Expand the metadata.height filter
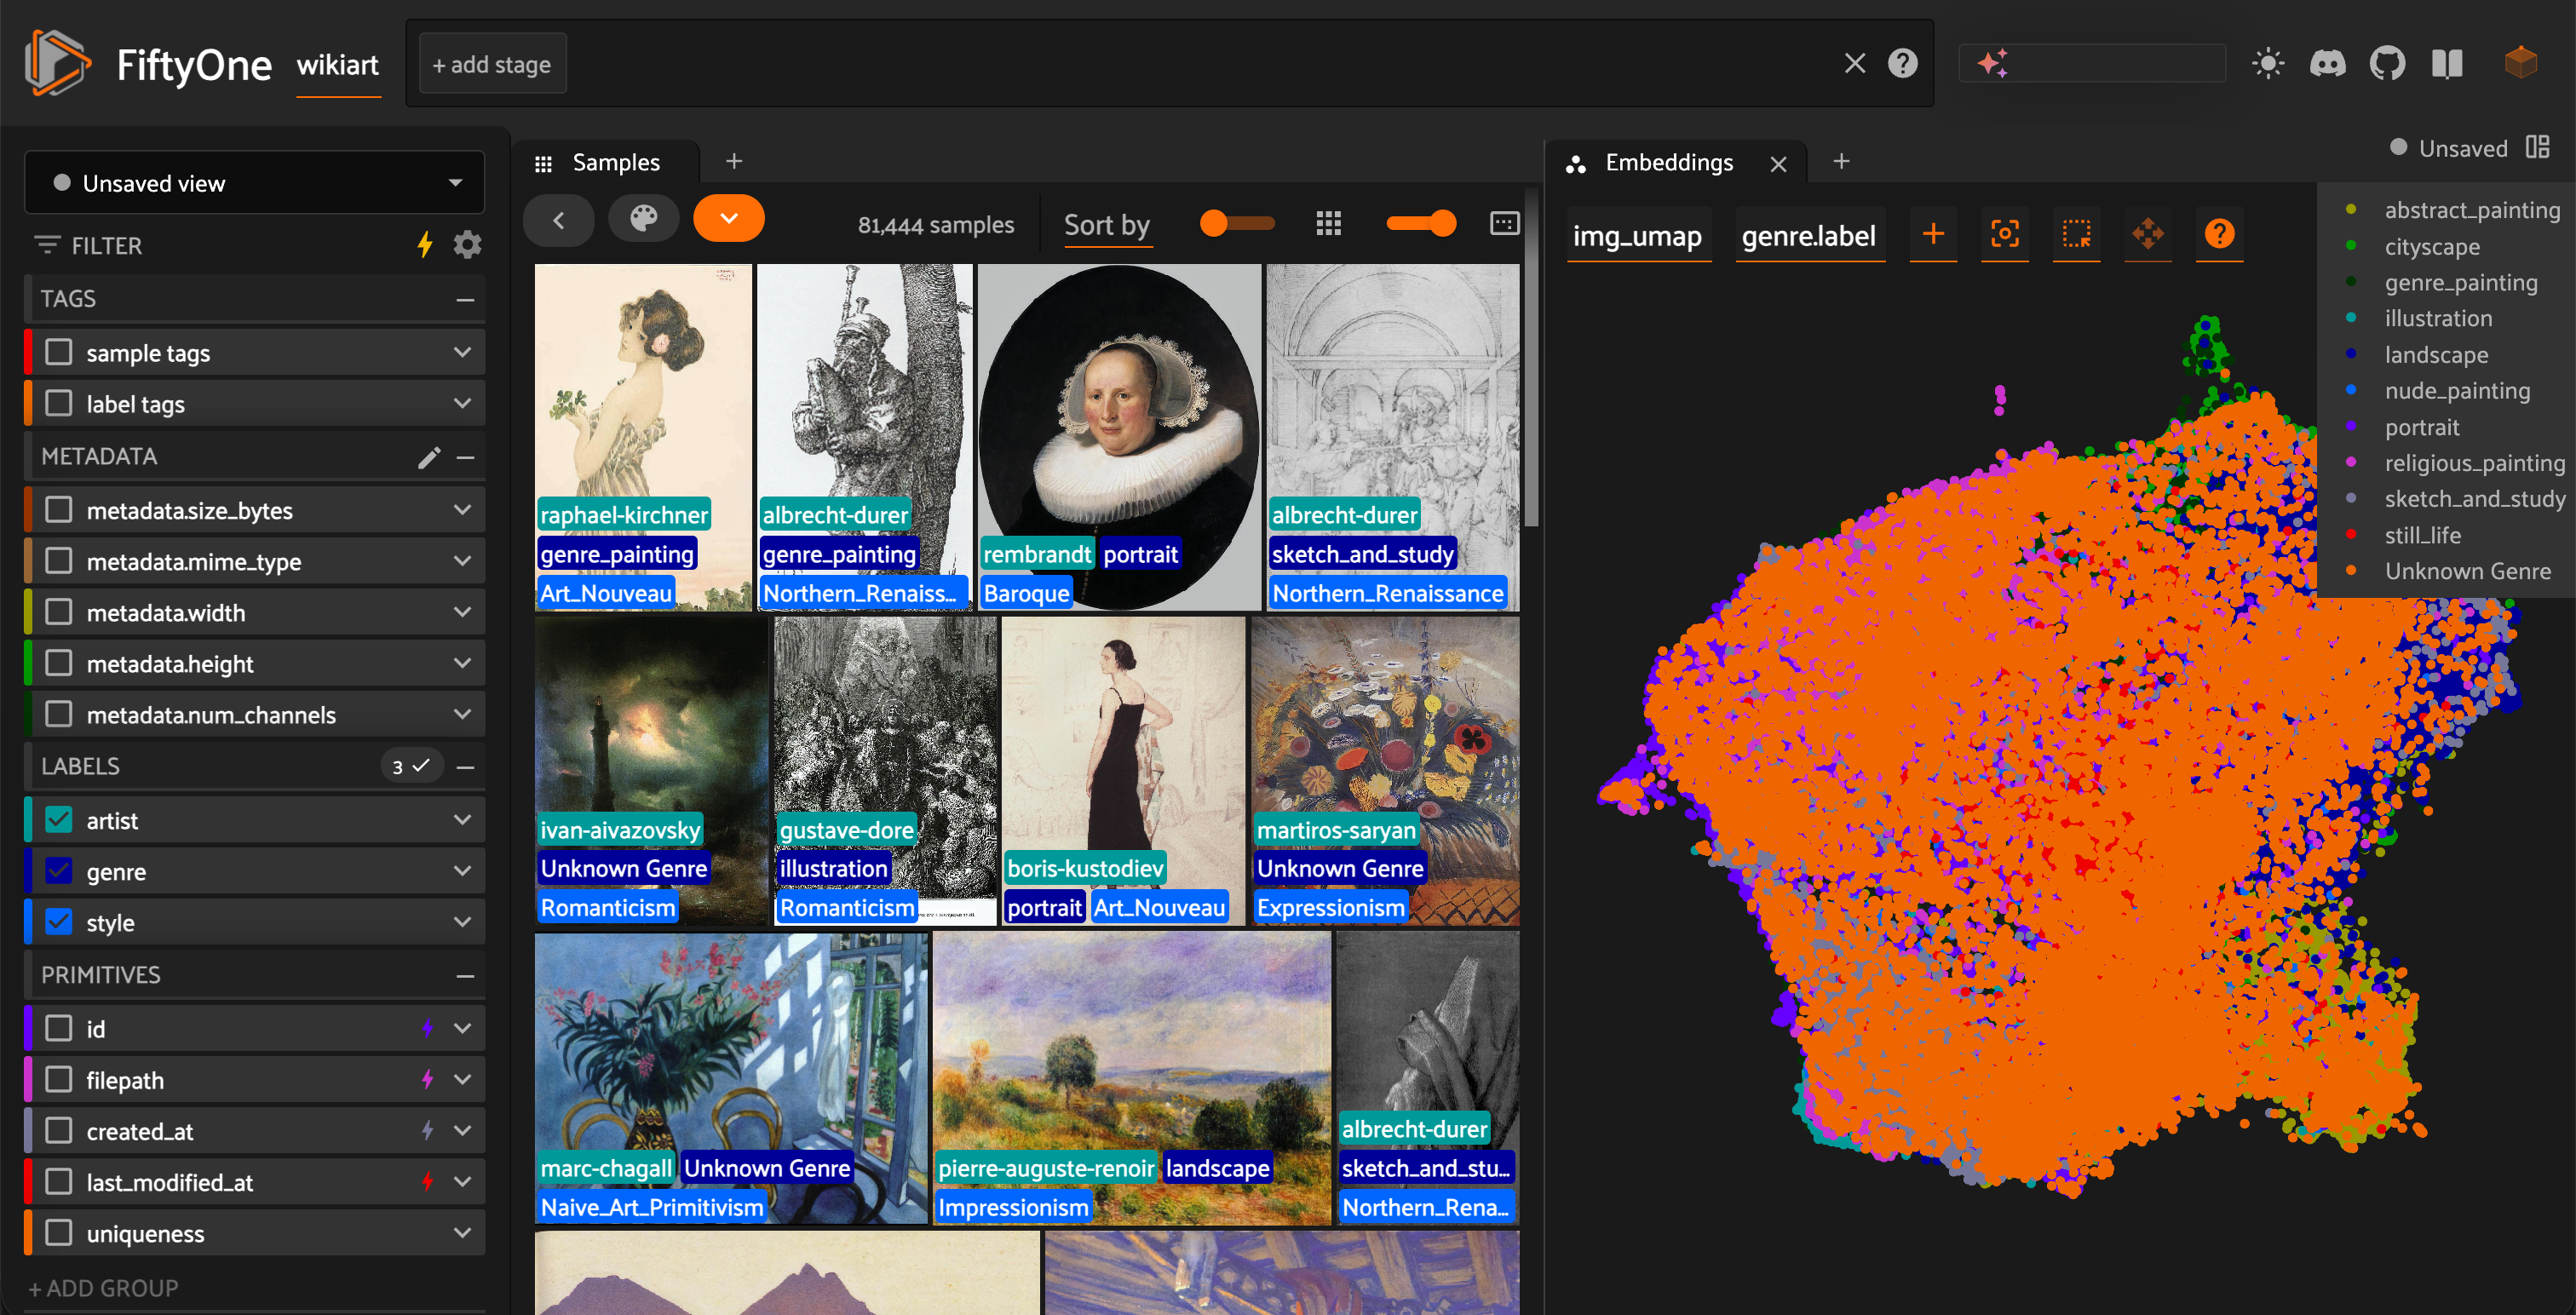 tap(462, 663)
